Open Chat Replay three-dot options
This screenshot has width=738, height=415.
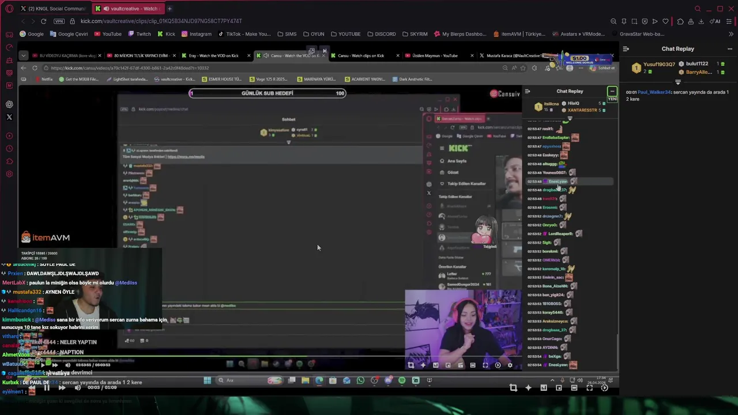click(729, 49)
